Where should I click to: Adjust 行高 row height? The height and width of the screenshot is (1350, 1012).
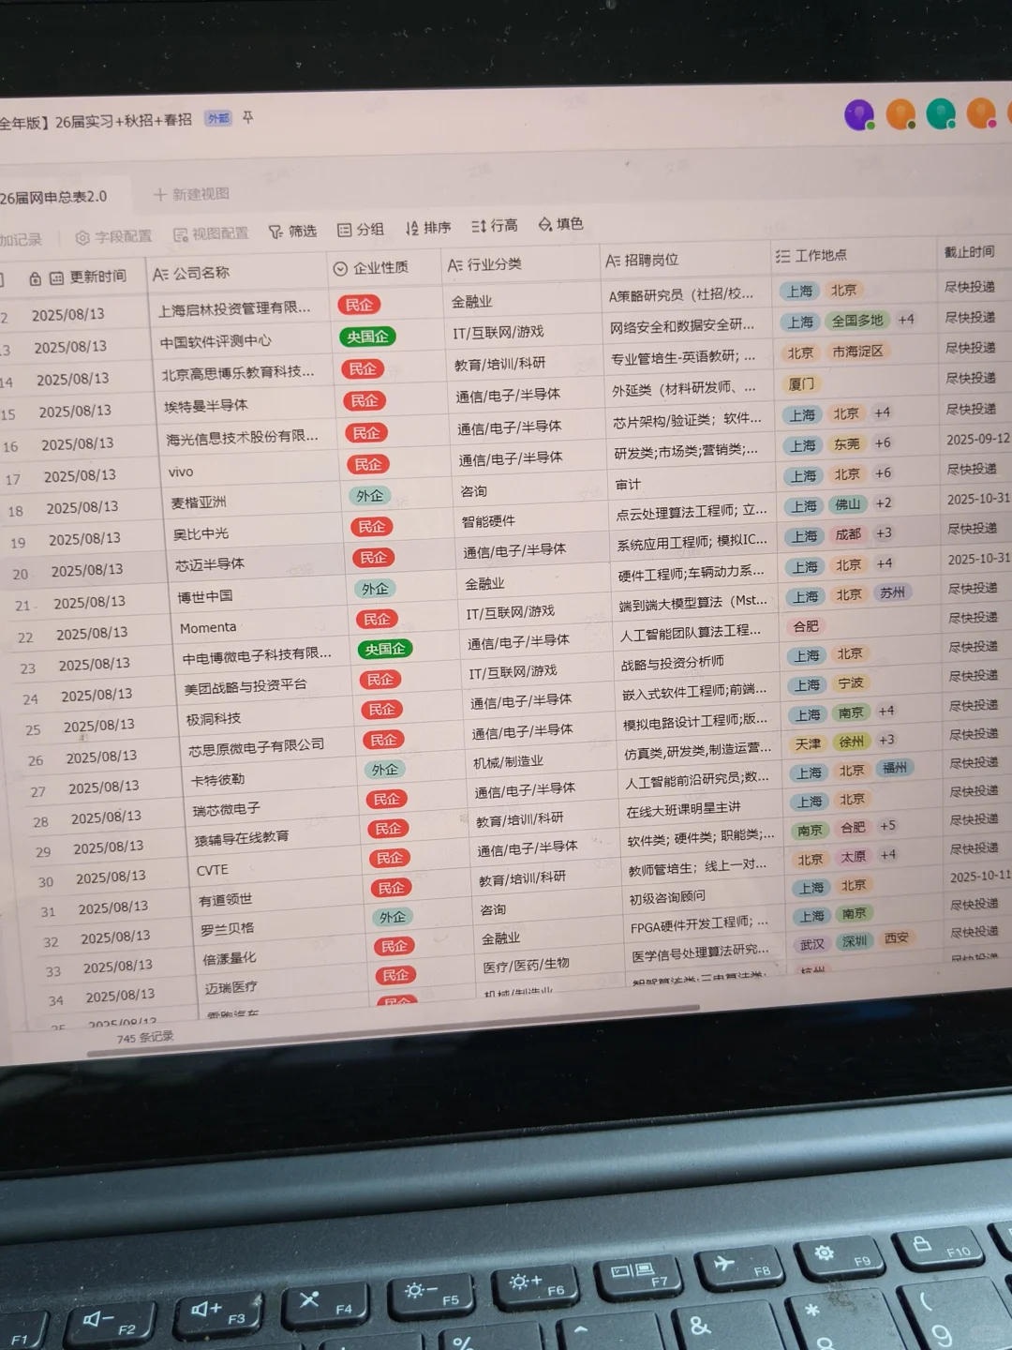coord(495,225)
